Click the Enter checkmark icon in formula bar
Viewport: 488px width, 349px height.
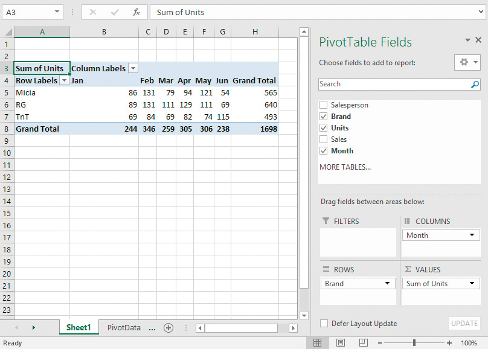115,12
